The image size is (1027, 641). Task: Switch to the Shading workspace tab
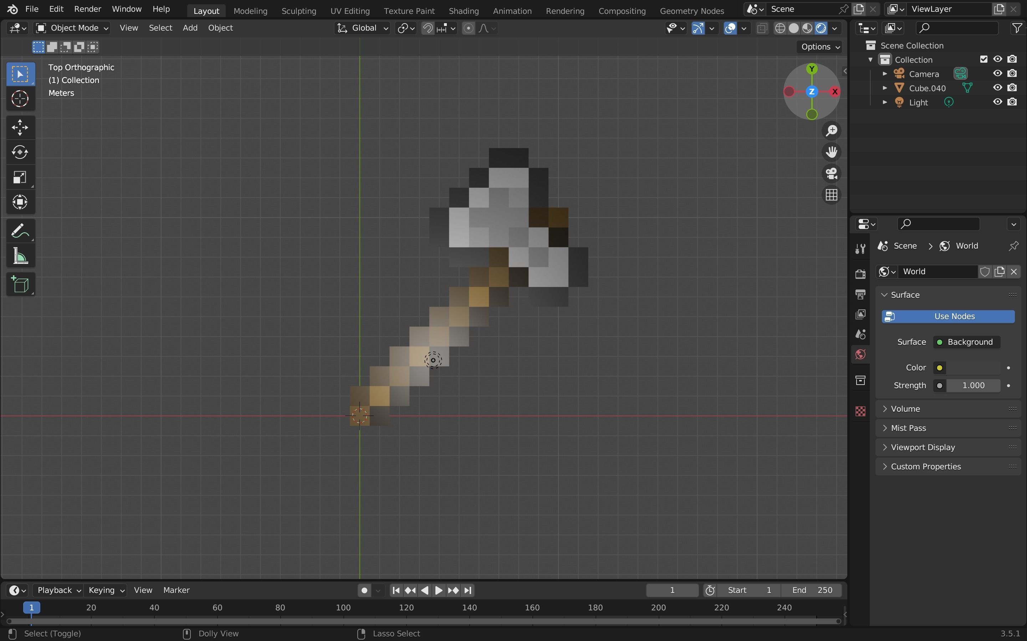point(464,11)
